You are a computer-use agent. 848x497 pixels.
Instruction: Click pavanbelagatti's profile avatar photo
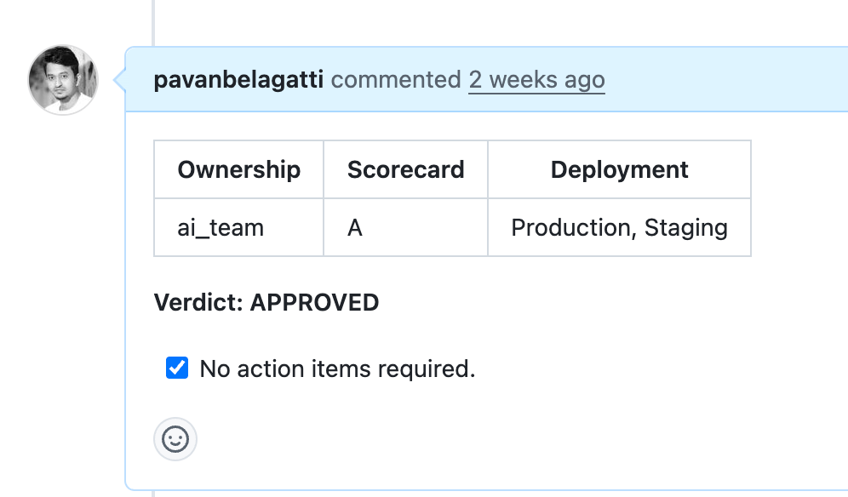63,79
